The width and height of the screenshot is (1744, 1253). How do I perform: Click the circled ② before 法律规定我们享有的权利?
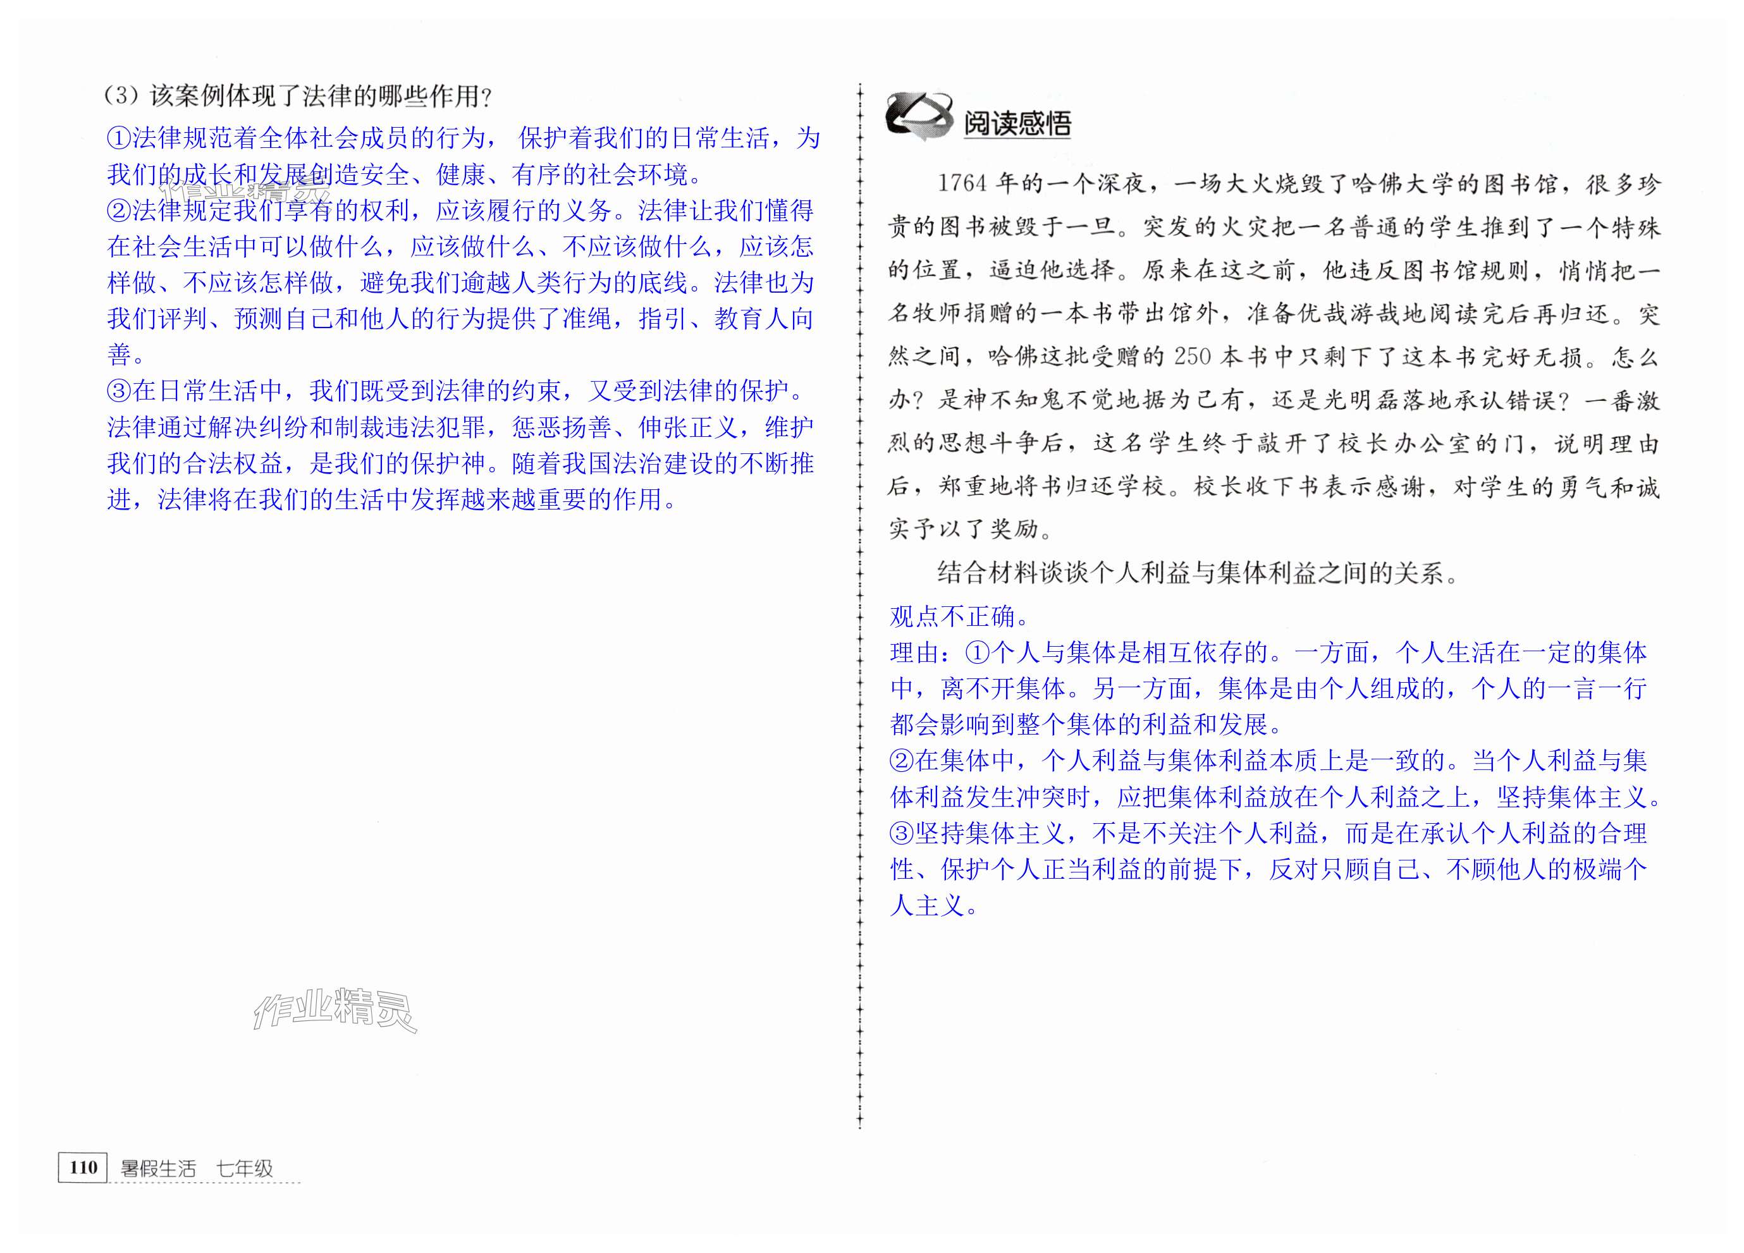tap(119, 211)
